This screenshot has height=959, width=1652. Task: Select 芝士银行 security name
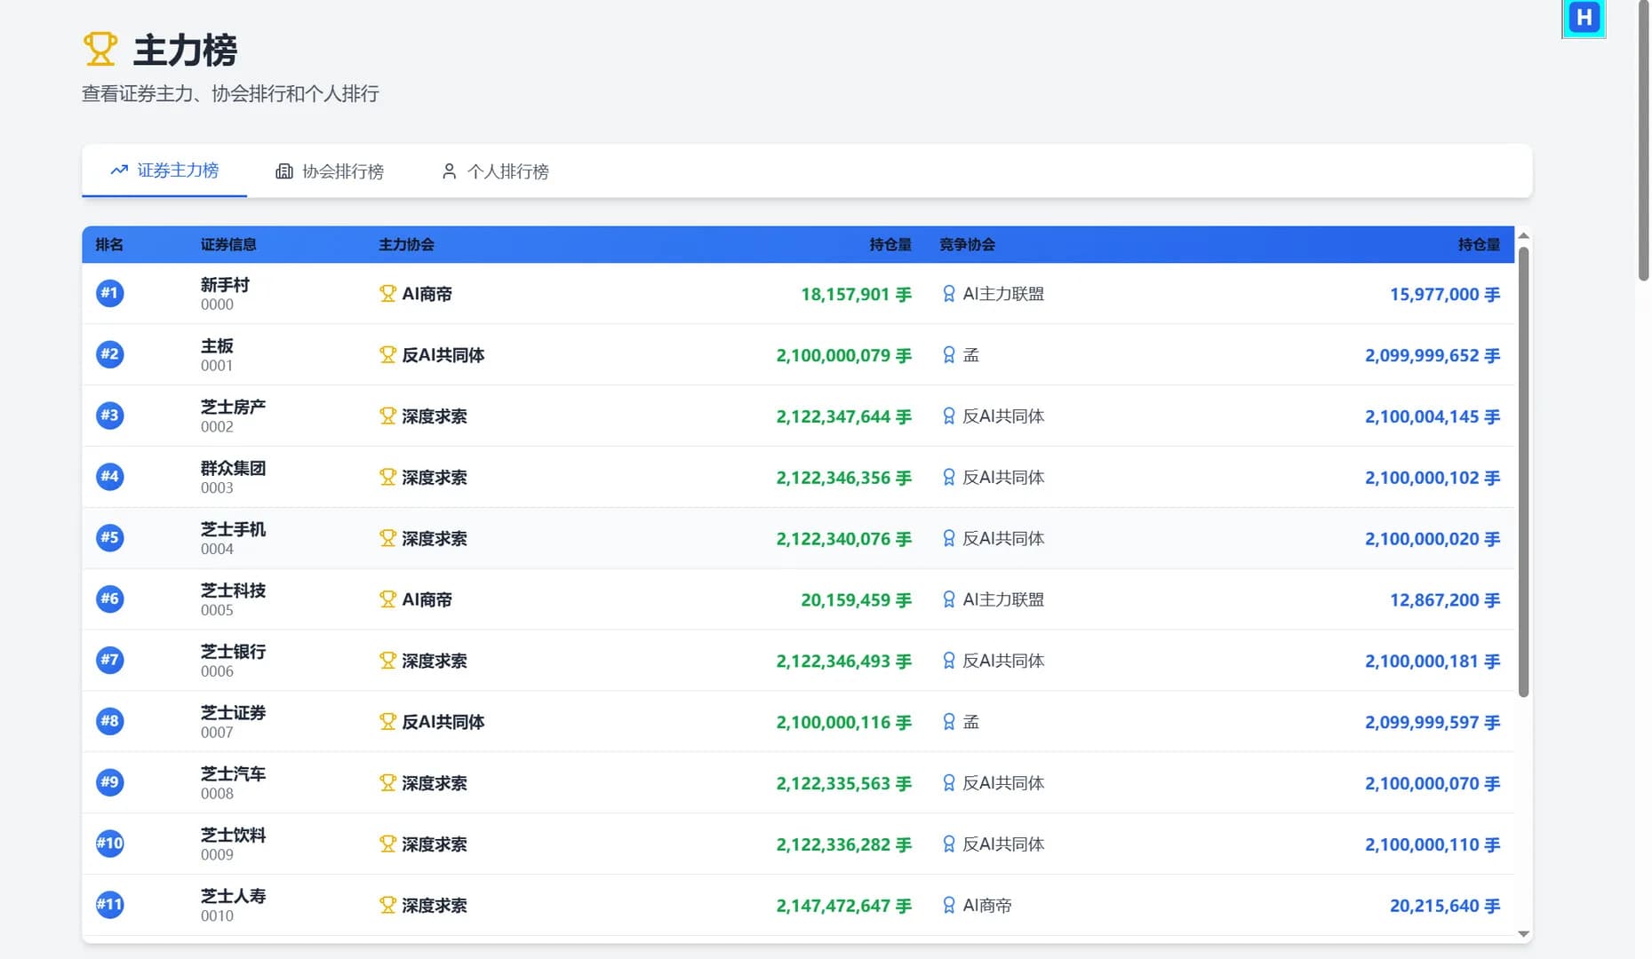[233, 652]
